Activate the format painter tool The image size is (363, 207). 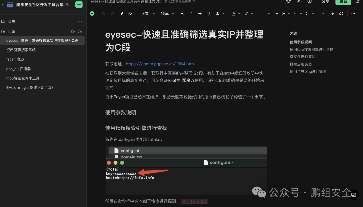(x=121, y=14)
